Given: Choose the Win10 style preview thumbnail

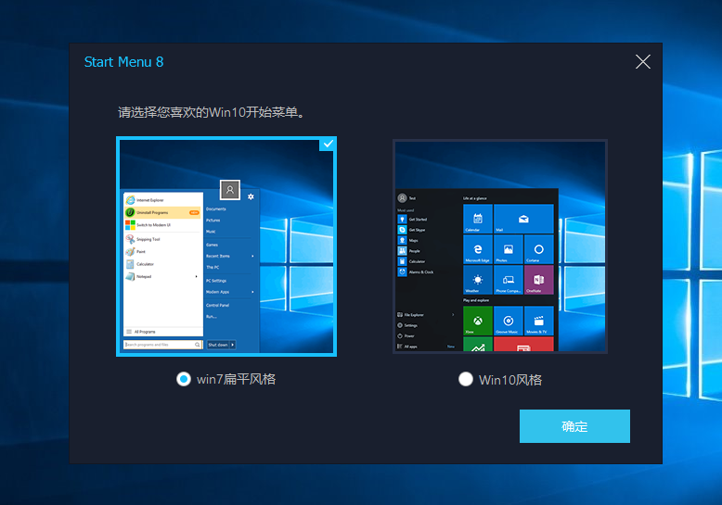Looking at the screenshot, I should pos(500,246).
